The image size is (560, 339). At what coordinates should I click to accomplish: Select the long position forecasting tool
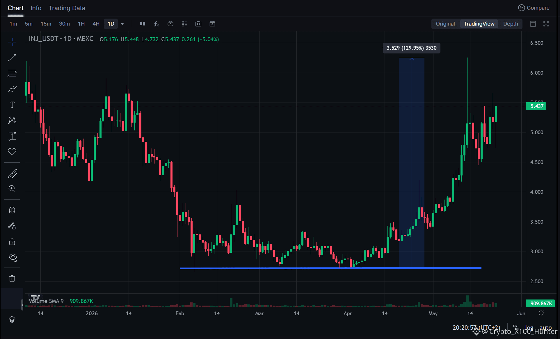[12, 136]
